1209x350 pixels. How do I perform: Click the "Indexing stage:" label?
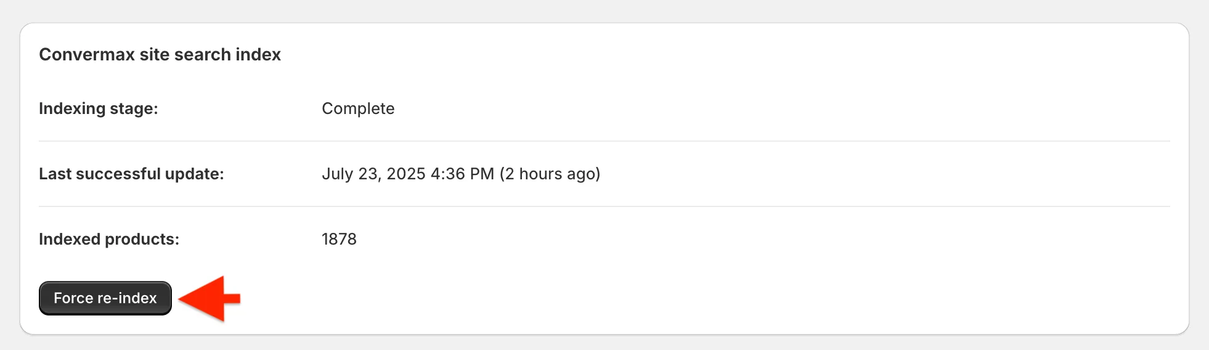pyautogui.click(x=99, y=108)
